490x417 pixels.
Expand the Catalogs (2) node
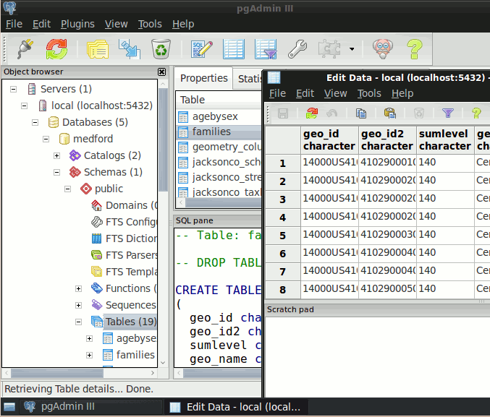(x=56, y=155)
